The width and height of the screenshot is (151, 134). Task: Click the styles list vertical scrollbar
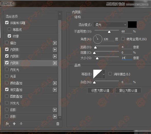pyautogui.click(x=60, y=68)
